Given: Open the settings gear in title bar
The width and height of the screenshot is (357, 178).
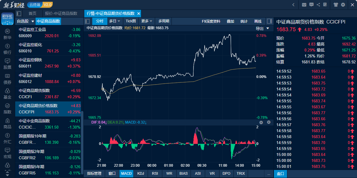Looking at the screenshot, I should 343,4.
